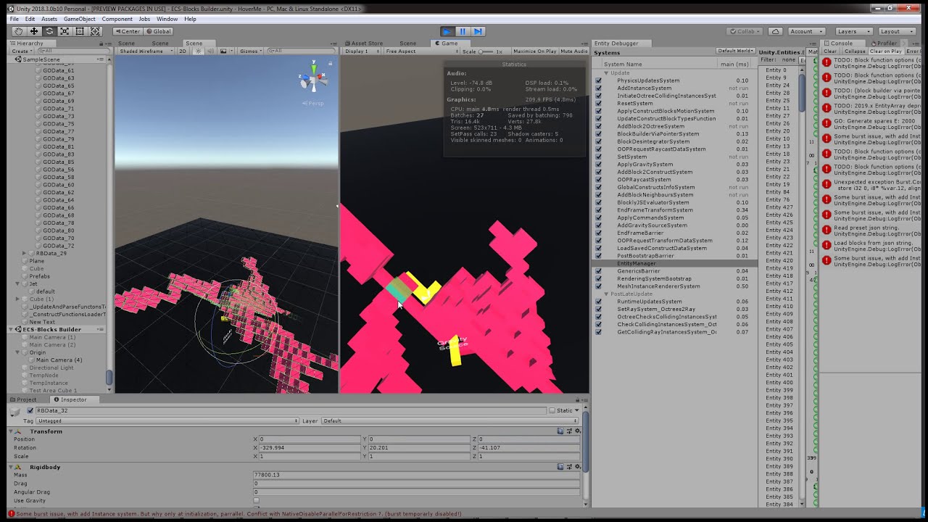Open the Account dropdown
The width and height of the screenshot is (928, 522).
click(x=806, y=31)
